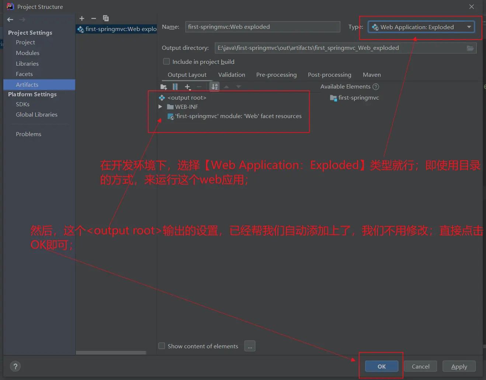Move the layout element down
Viewport: 486px width, 380px height.
tap(239, 87)
